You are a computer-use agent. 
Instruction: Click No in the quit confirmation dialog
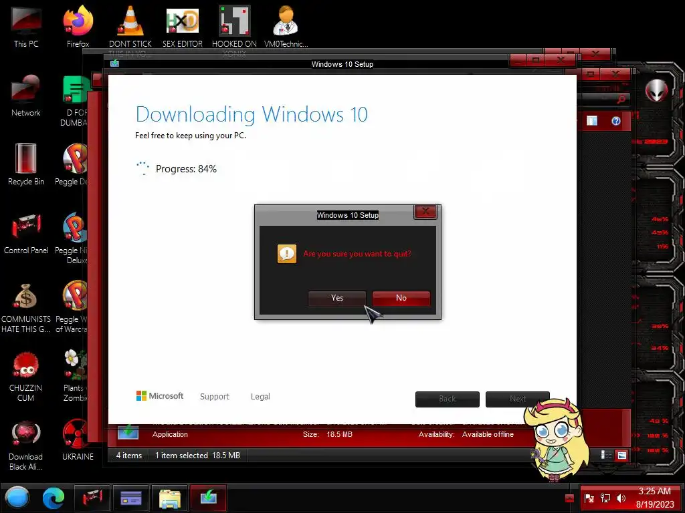[x=401, y=298]
